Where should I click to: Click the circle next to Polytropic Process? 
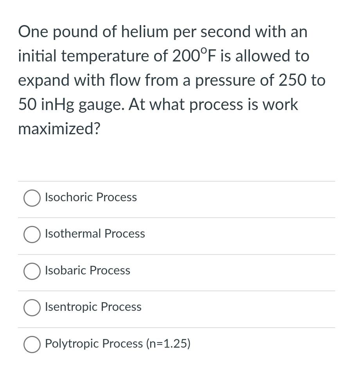coord(32,345)
